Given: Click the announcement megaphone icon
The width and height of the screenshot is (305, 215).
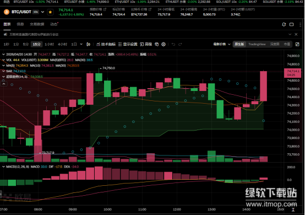Looking at the screenshot, I should tap(6, 35).
